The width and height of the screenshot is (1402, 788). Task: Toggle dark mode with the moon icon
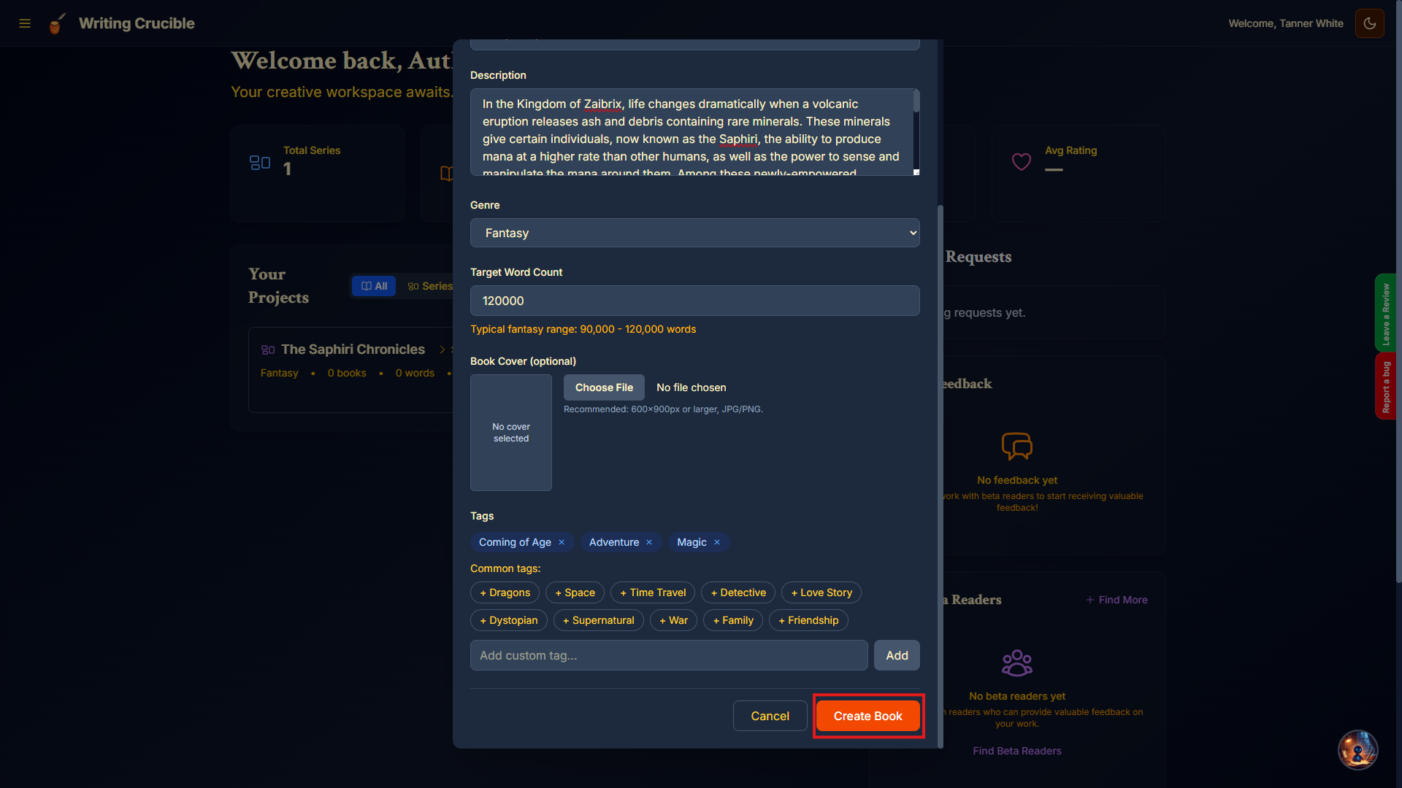click(1369, 23)
